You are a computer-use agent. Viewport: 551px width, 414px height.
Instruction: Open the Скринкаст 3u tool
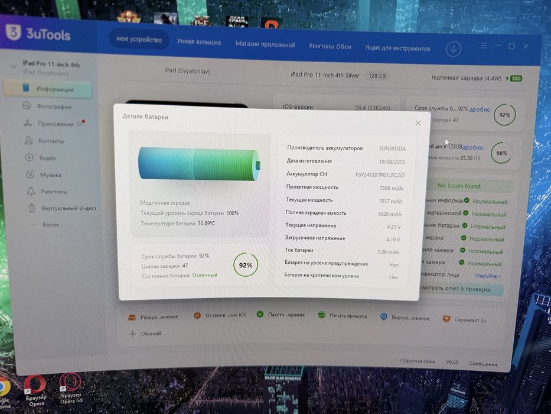(465, 319)
